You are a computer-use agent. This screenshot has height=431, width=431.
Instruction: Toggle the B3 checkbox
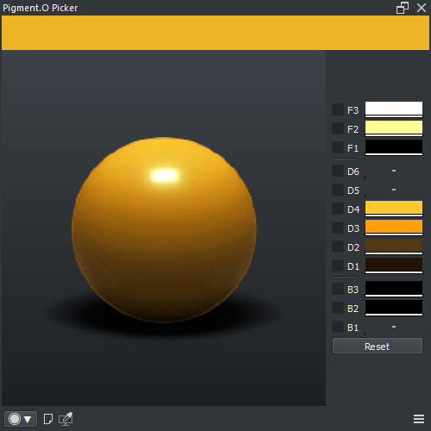point(338,289)
